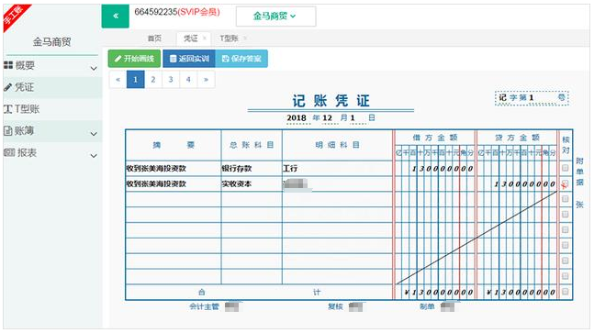Viewport: 594px width, 333px height.
Task: Select page 4 in pagination
Action: (188, 80)
